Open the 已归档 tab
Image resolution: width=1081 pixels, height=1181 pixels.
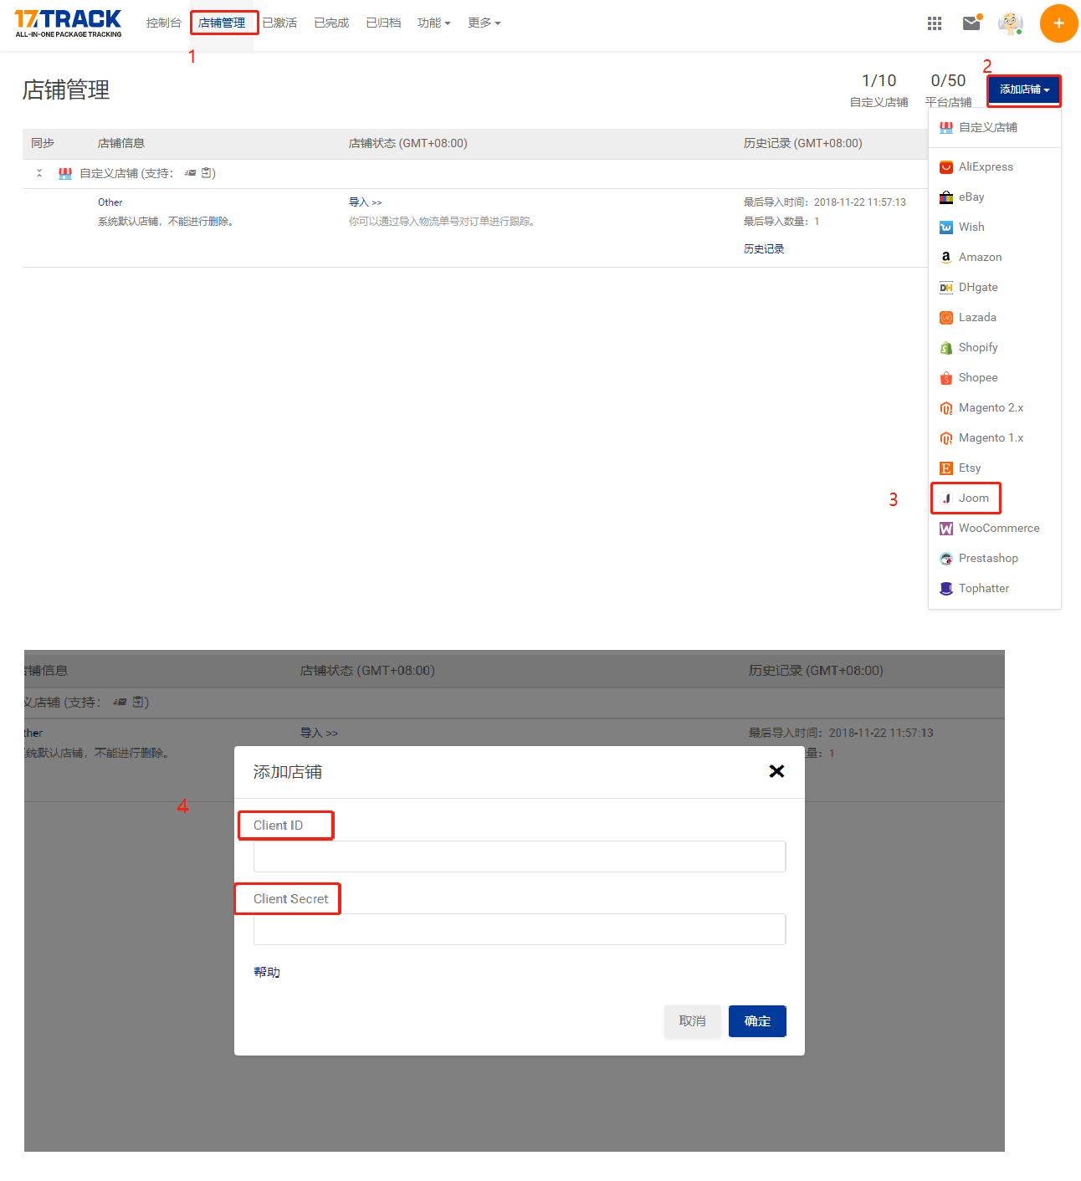[383, 23]
